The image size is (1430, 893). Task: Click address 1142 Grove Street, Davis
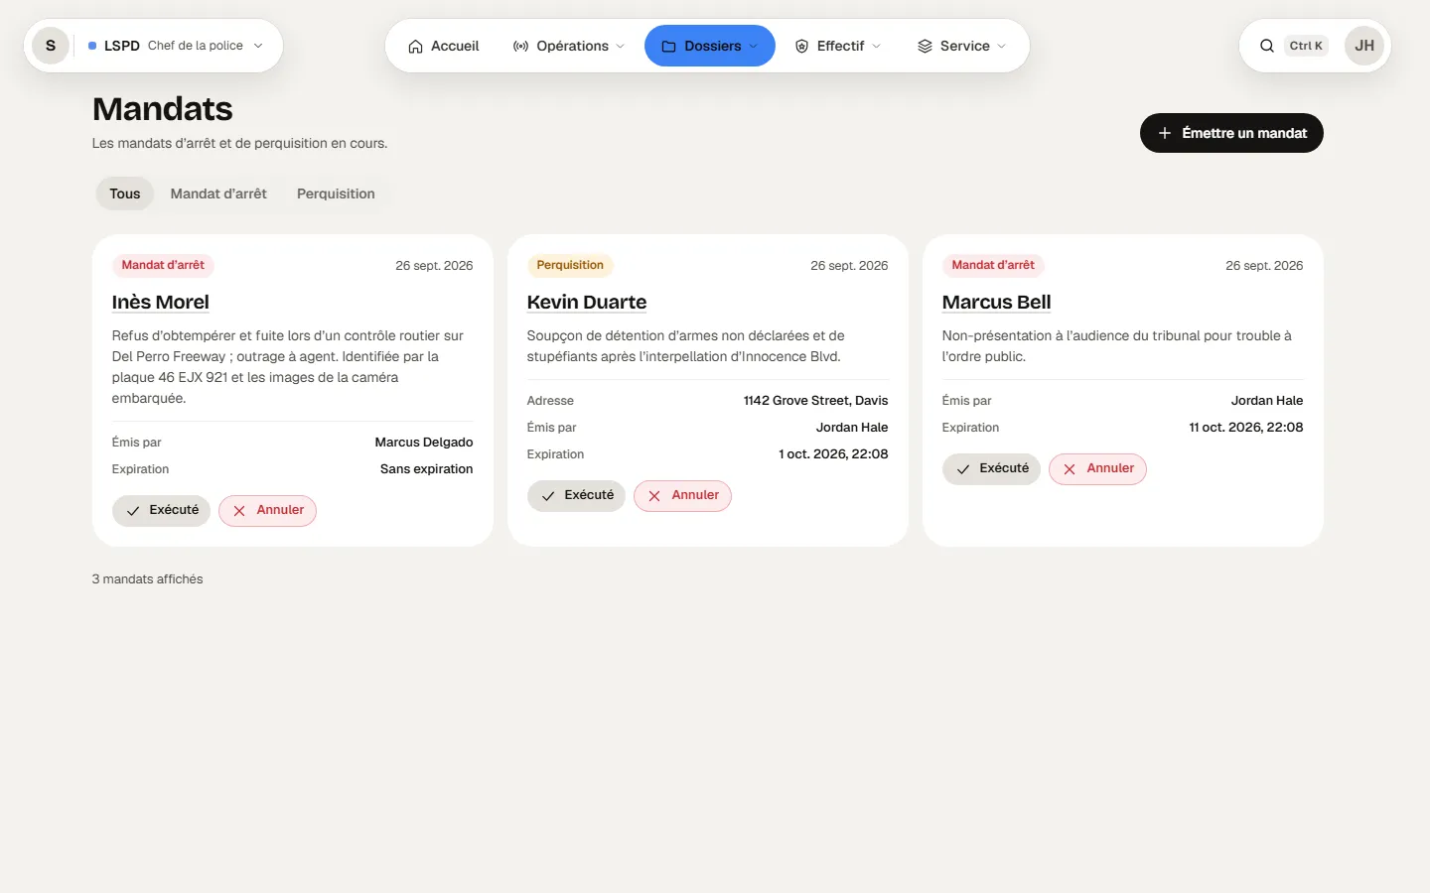(815, 401)
